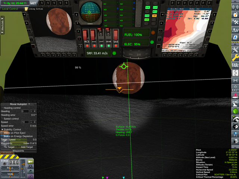Click the Speed input field

[25, 122]
